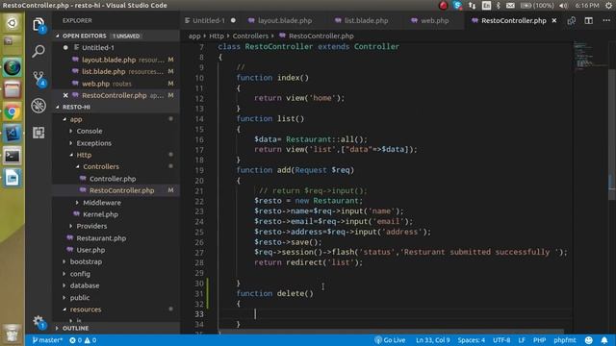Open the errors and warnings problems indicator
The image size is (616, 346).
[x=83, y=340]
